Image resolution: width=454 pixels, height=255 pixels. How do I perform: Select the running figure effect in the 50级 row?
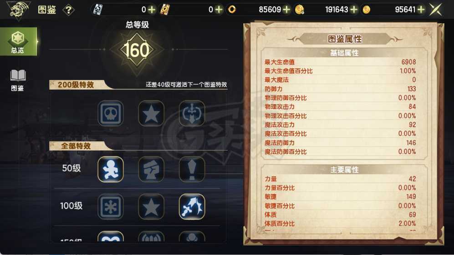tap(111, 169)
